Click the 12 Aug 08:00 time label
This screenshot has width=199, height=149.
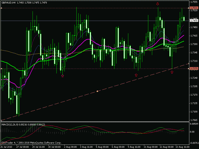(167, 147)
